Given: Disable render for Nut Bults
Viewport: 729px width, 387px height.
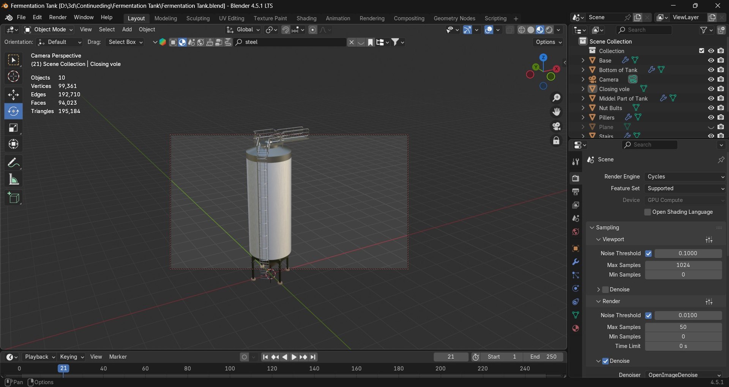Looking at the screenshot, I should click(x=721, y=108).
